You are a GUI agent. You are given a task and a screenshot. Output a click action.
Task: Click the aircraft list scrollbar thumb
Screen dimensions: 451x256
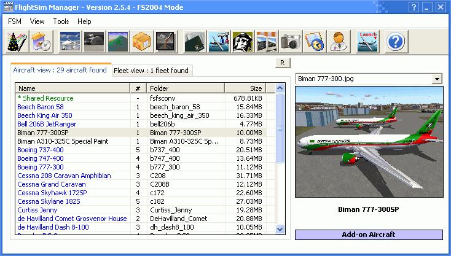[x=280, y=128]
